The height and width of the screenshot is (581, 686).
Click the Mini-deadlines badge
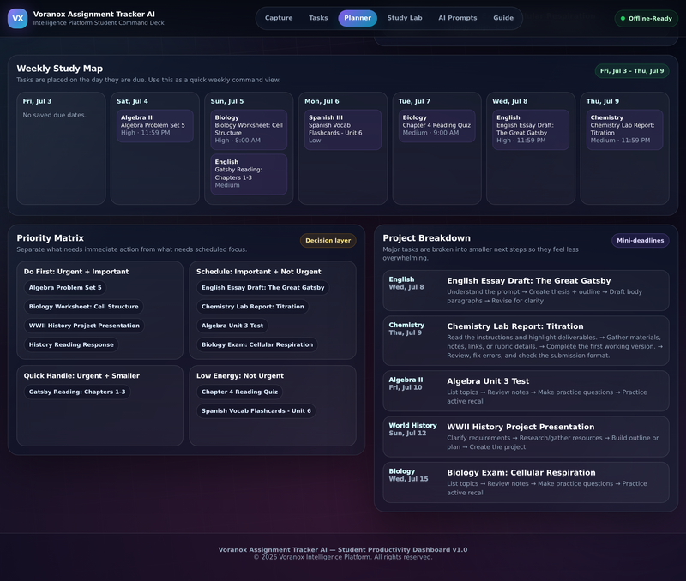click(640, 241)
